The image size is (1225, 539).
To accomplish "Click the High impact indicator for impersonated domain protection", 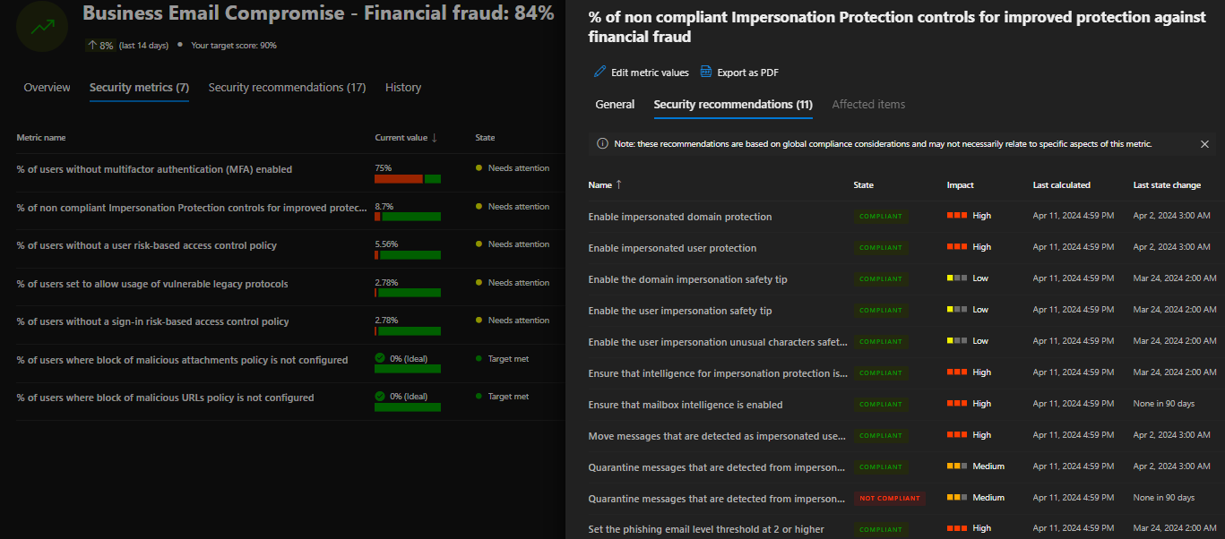I will [x=958, y=216].
